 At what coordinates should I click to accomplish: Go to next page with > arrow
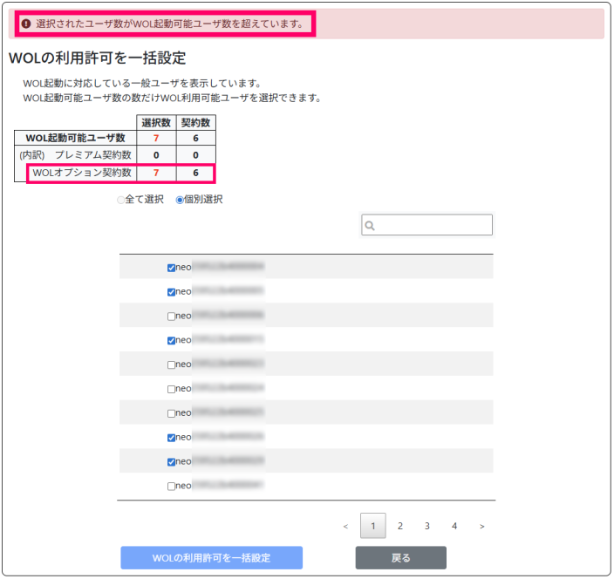point(482,527)
